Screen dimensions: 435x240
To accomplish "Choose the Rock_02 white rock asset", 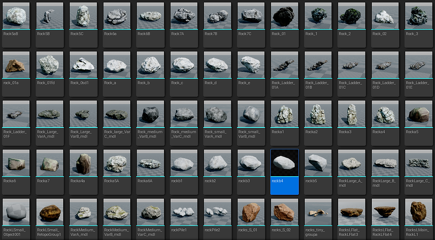I will click(385, 25).
